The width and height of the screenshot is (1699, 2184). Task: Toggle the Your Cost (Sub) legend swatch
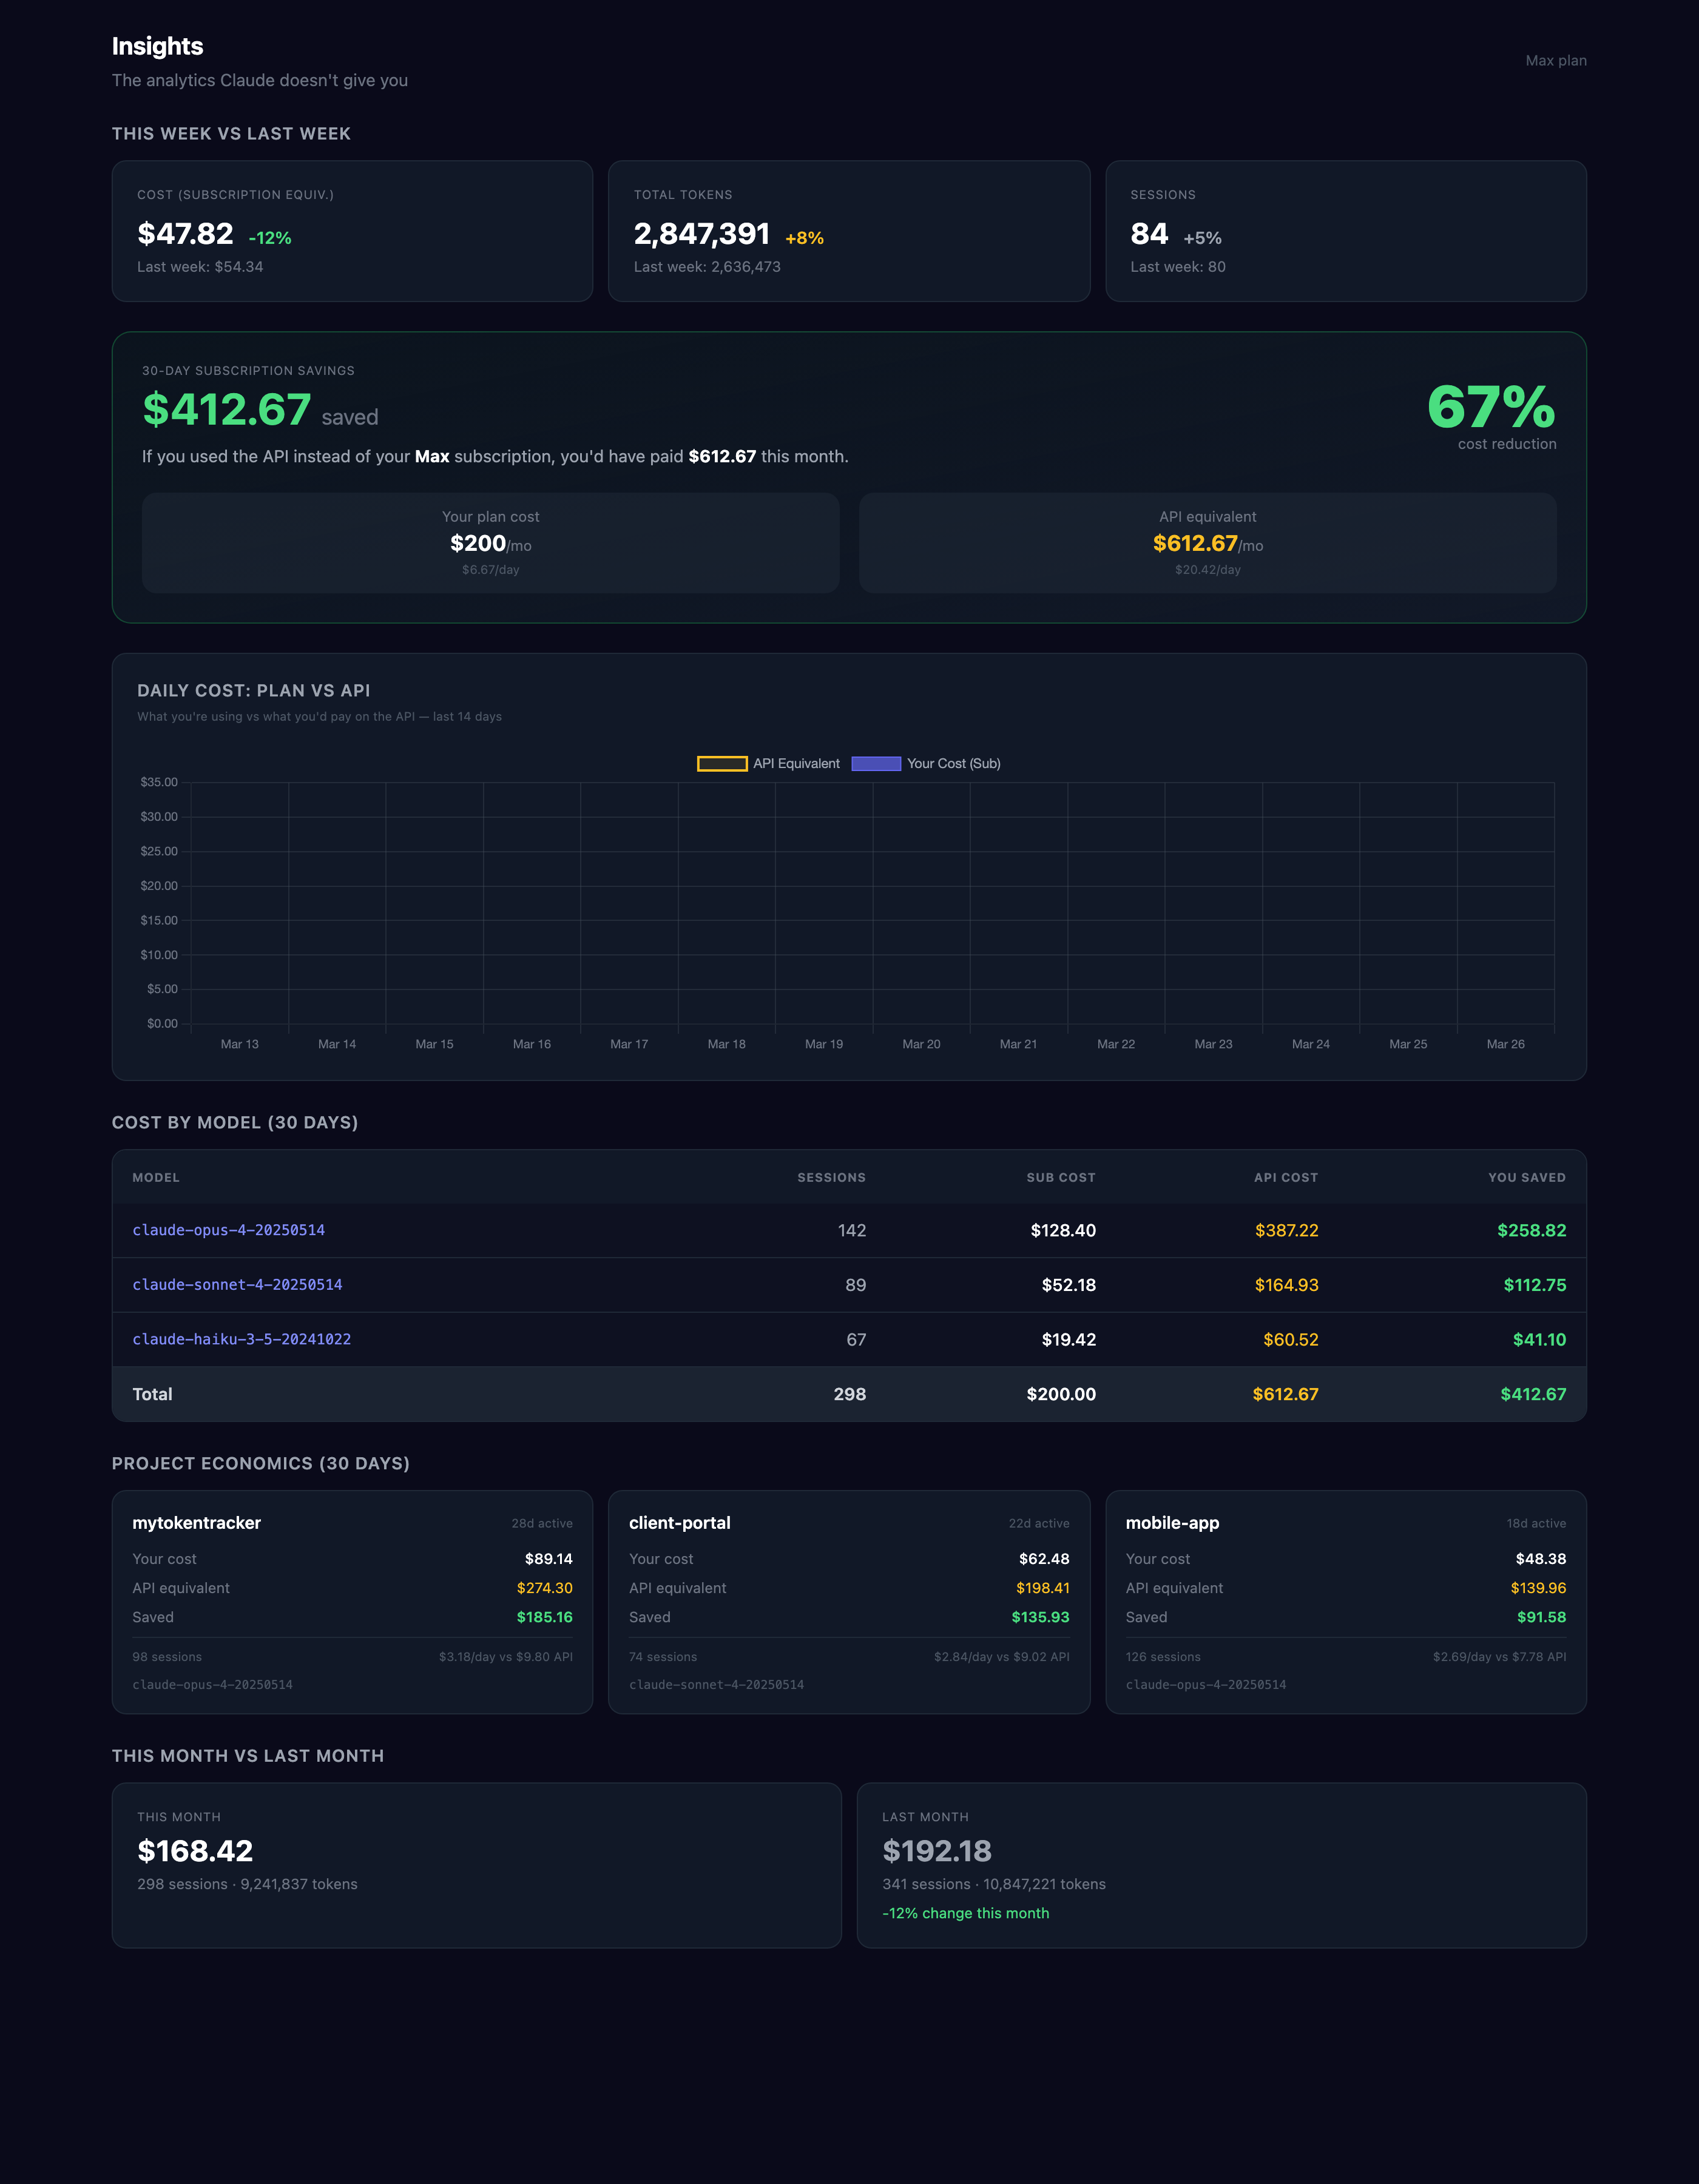[876, 764]
